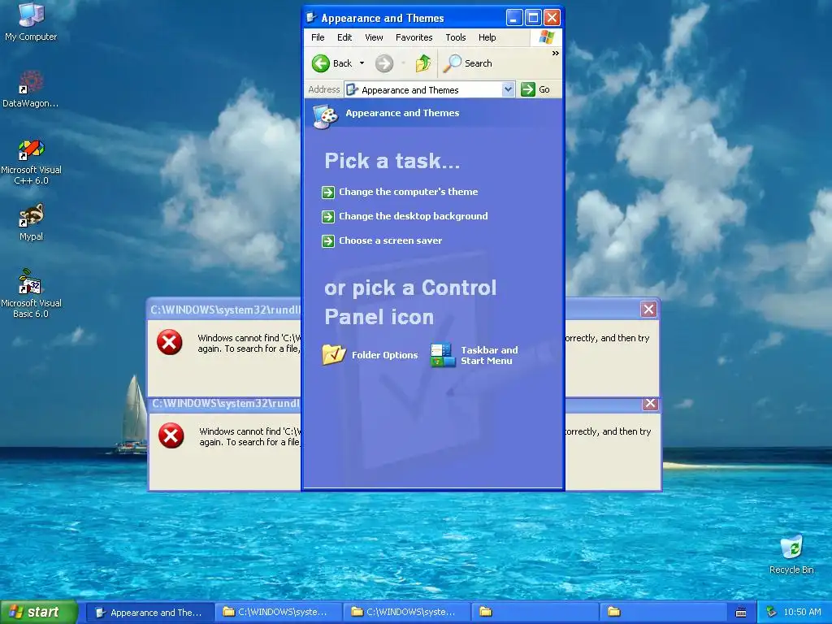
Task: Close the Appearance and Themes window
Action: [x=552, y=18]
